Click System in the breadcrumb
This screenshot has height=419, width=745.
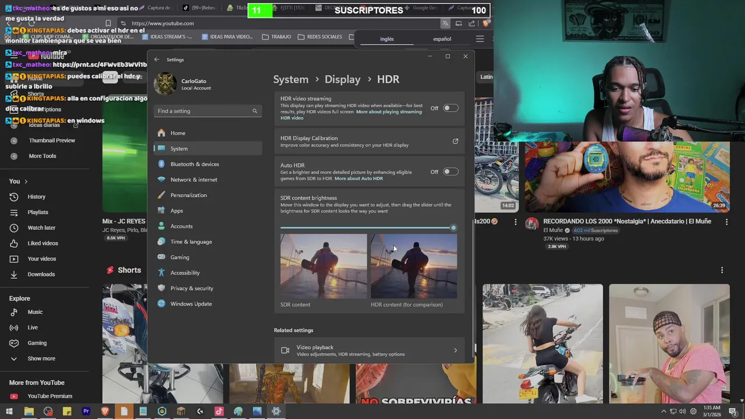tap(291, 79)
